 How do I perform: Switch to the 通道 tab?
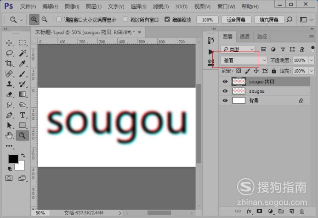pyautogui.click(x=244, y=37)
